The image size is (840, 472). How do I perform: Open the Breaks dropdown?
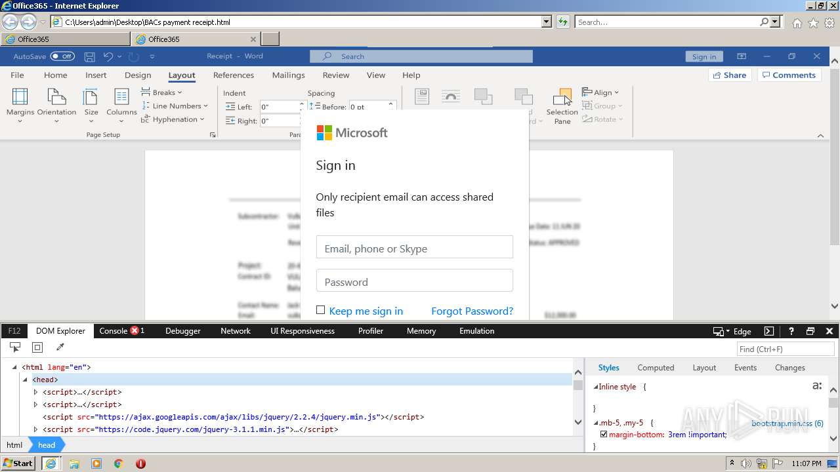tap(162, 92)
